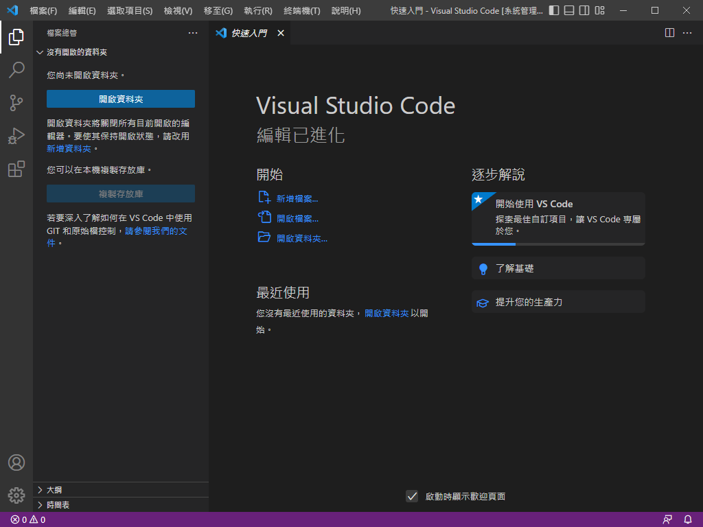Open the 開始使用 VS Code walkthrough card
703x527 pixels.
coord(558,219)
